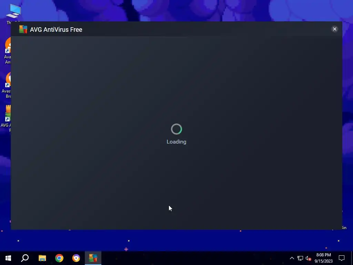Select the Avast Antivirus desktop shortcut
This screenshot has width=353, height=265.
pyautogui.click(x=7, y=51)
